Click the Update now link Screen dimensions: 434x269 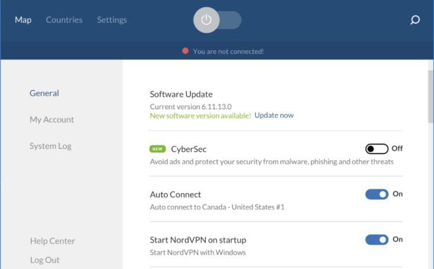[274, 115]
